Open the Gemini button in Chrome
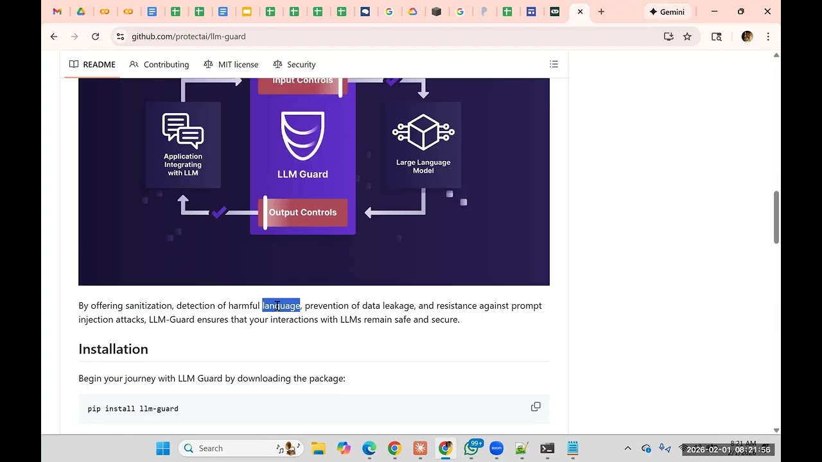Screen dimensions: 822x462 (667, 12)
